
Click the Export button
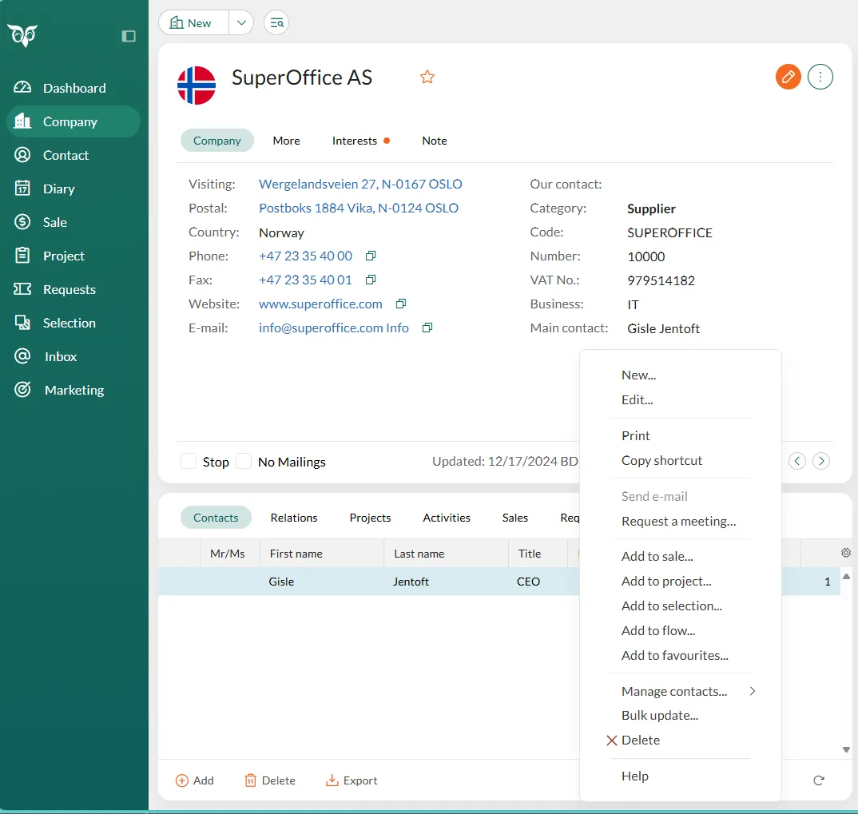[352, 780]
